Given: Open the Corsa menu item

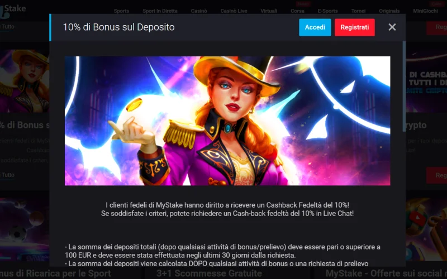Looking at the screenshot, I should (x=297, y=11).
